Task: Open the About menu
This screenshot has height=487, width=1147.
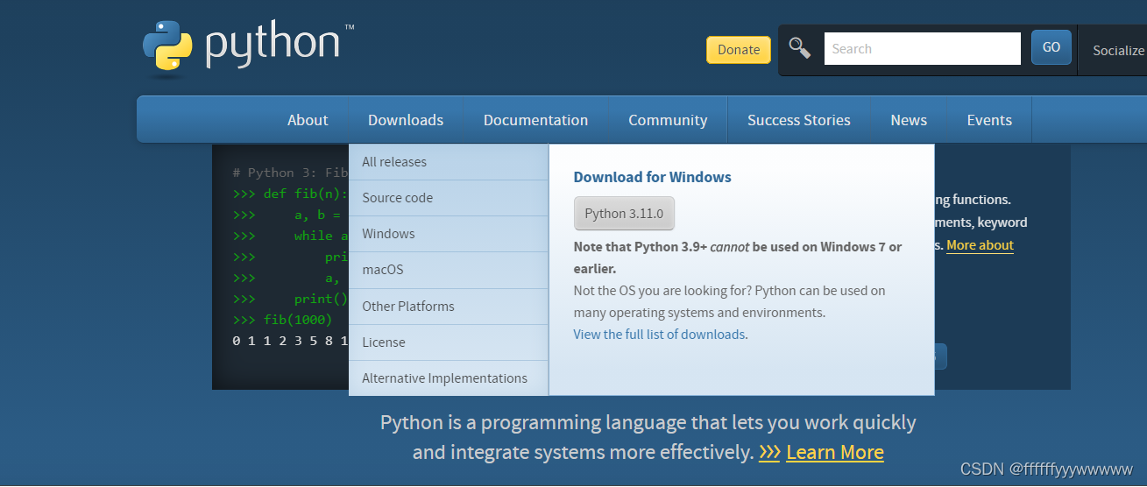Action: [308, 120]
